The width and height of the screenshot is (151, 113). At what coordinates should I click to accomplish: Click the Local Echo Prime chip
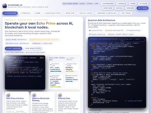click(x=96, y=30)
